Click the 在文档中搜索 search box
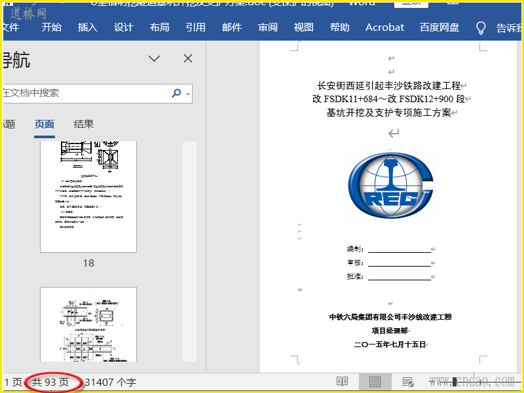The height and width of the screenshot is (393, 524). pos(98,93)
